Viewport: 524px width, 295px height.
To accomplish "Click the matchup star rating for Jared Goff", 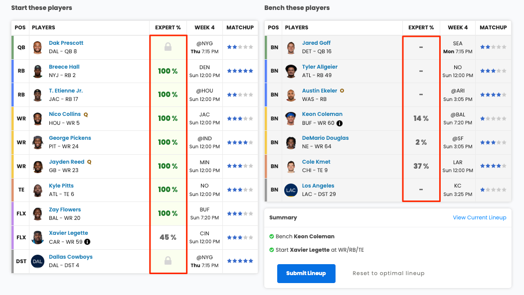I will (x=493, y=47).
